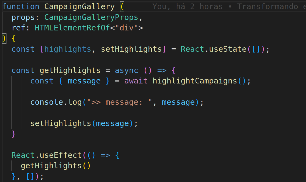This screenshot has height=182, width=306.
Task: Click the empty dependency array of useEffect
Action: [x=30, y=176]
